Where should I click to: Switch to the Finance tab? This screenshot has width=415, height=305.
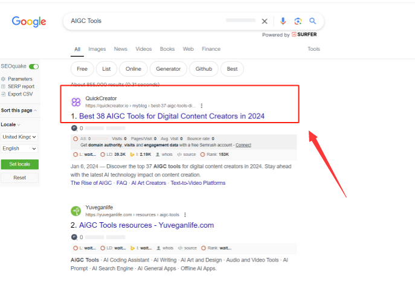[x=211, y=49]
